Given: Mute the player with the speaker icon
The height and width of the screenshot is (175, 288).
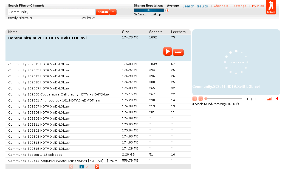Looking at the screenshot, I should (x=277, y=99).
